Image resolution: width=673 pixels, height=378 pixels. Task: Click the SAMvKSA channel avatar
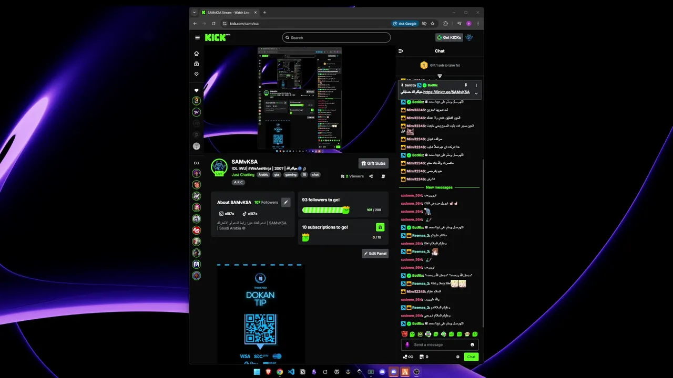[219, 167]
